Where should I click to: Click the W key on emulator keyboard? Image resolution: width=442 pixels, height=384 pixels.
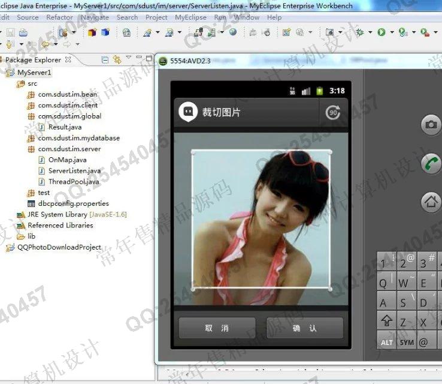click(407, 281)
